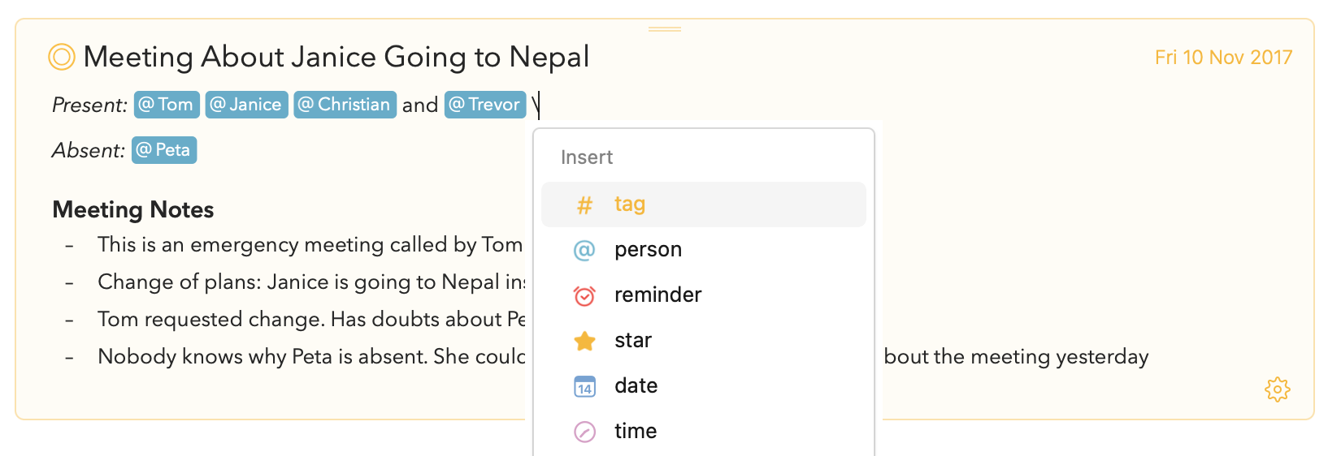Viewport: 1341px width, 456px height.
Task: Click the alarm clock reminder icon
Action: pyautogui.click(x=584, y=295)
